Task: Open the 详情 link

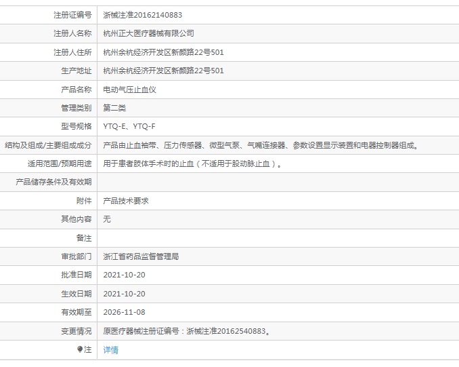Action: tap(110, 350)
